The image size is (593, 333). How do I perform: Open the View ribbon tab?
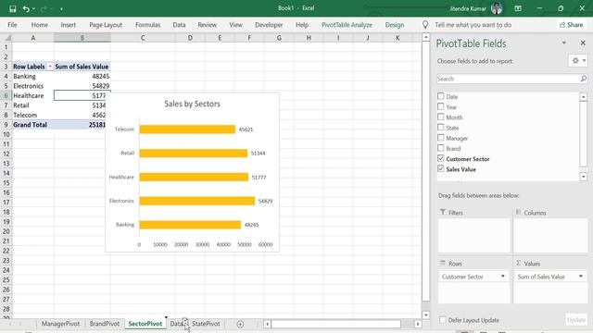235,25
